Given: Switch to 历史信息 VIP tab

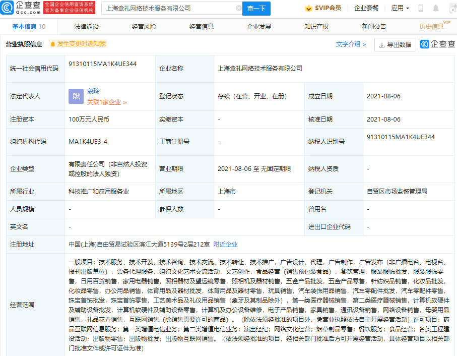Looking at the screenshot, I should 434,26.
